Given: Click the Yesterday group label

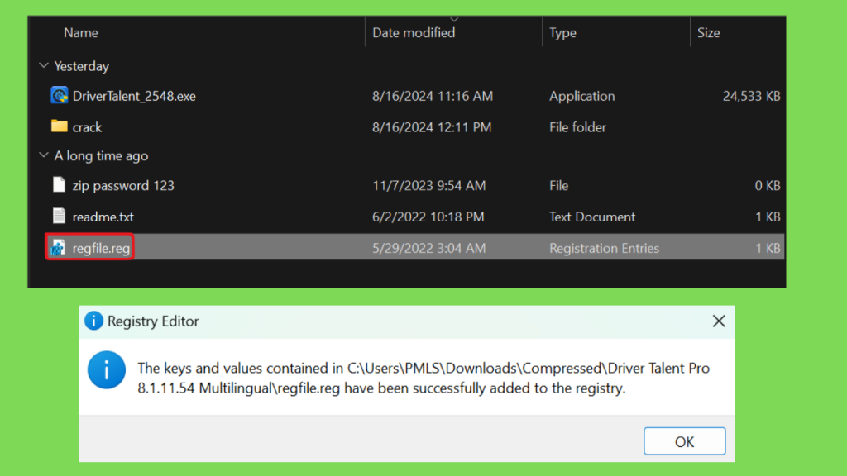Looking at the screenshot, I should [82, 66].
